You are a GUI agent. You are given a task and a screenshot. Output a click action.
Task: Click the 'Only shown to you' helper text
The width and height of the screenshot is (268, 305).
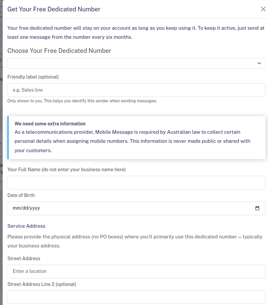(82, 101)
